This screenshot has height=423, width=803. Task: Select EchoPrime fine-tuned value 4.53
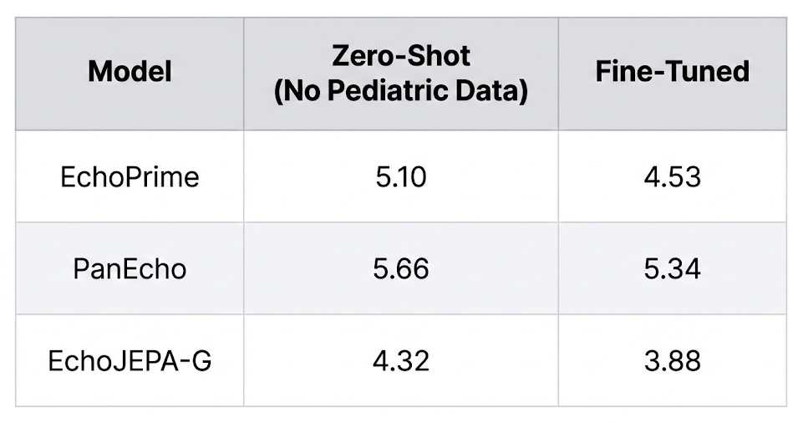point(673,176)
